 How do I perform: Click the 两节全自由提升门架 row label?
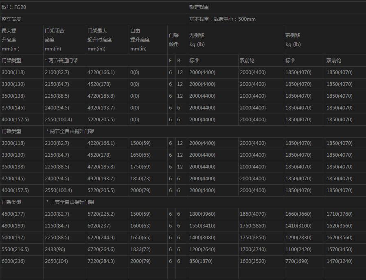(72, 131)
